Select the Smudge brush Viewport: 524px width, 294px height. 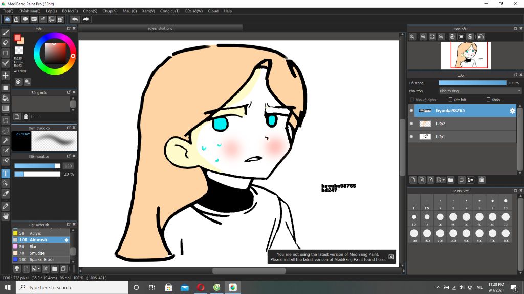(41, 253)
